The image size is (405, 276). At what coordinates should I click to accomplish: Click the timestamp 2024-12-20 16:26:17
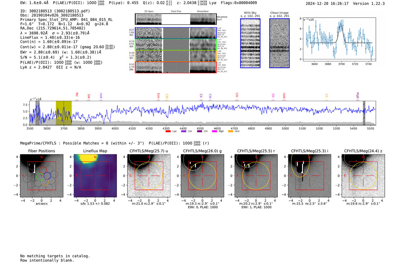click(x=327, y=3)
